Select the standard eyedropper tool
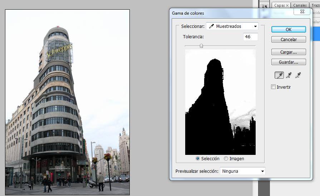The height and width of the screenshot is (196, 320). click(x=279, y=75)
